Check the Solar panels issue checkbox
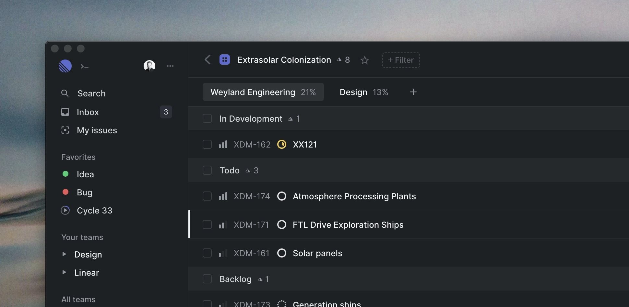 (x=207, y=253)
